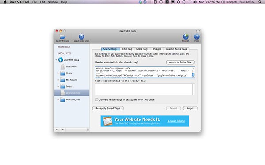Expand the Welcome_files folder
This screenshot has height=165, width=265.
click(x=58, y=99)
